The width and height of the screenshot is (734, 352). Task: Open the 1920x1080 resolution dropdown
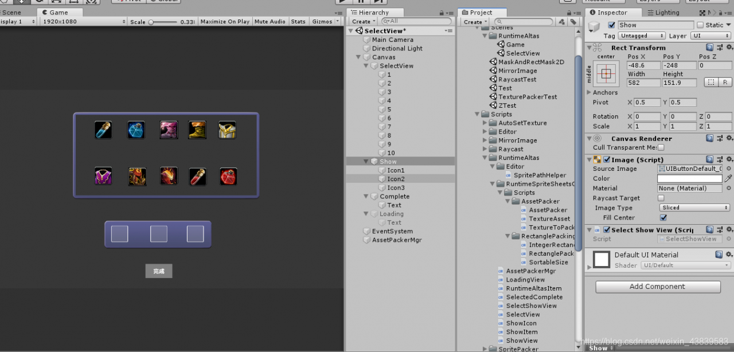coord(84,22)
